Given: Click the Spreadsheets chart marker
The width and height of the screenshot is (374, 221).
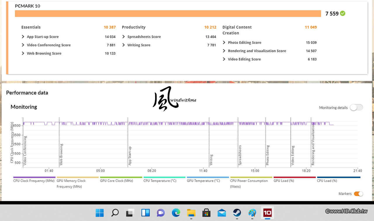Looking at the screenshot, I should [240, 155].
